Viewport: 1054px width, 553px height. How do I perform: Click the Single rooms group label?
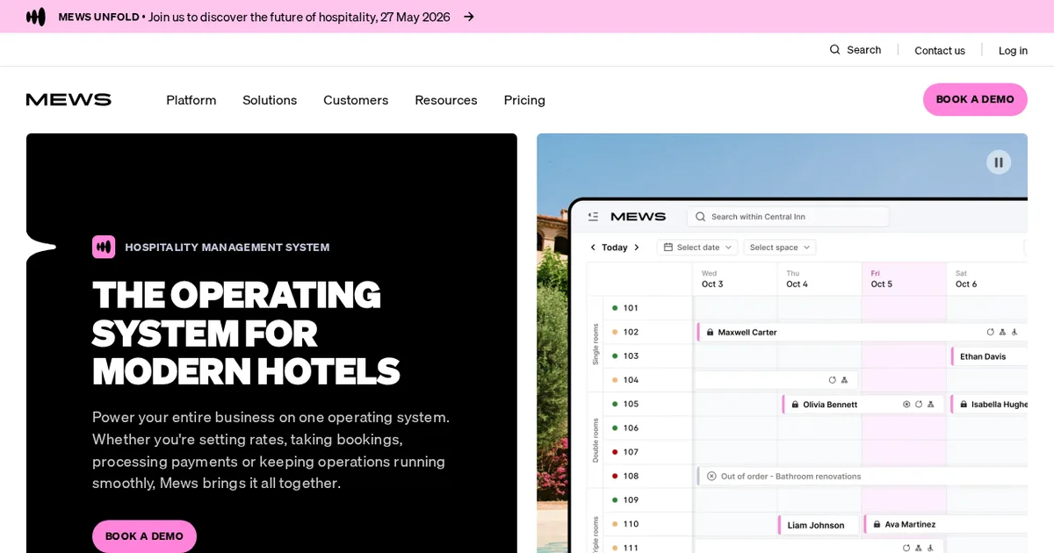595,344
